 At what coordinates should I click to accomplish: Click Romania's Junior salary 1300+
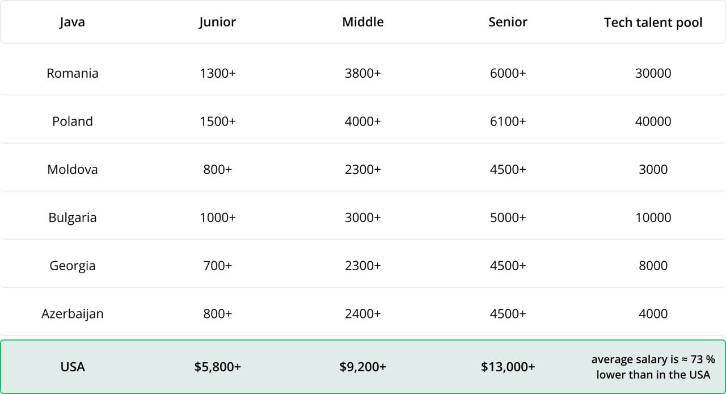(217, 73)
